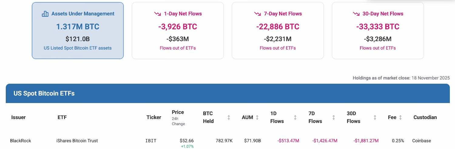This screenshot has height=149, width=455.
Task: Sort by 30D Flows using arrow icon
Action: pos(375,117)
